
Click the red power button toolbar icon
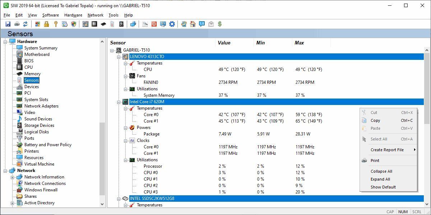pyautogui.click(x=154, y=24)
